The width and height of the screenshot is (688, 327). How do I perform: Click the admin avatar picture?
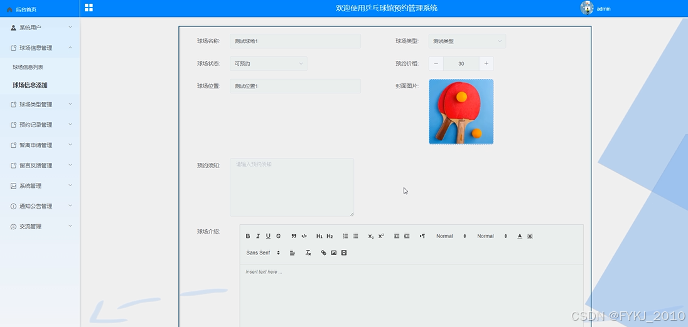pyautogui.click(x=587, y=8)
